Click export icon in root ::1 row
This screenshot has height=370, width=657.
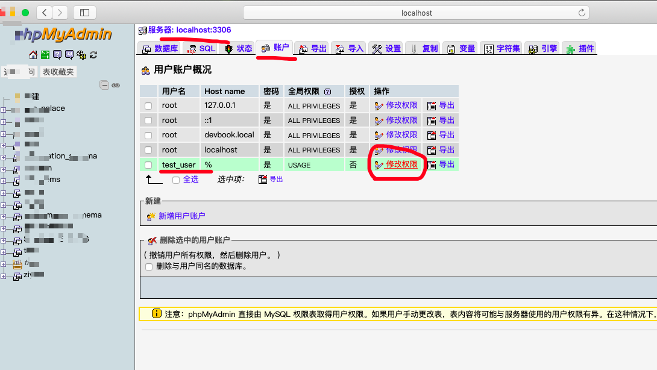(x=432, y=121)
